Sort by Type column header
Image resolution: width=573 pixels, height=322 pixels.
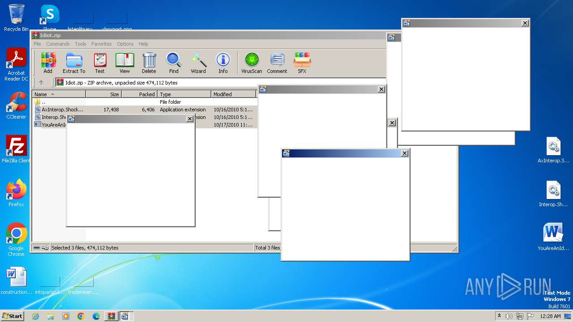(x=184, y=94)
